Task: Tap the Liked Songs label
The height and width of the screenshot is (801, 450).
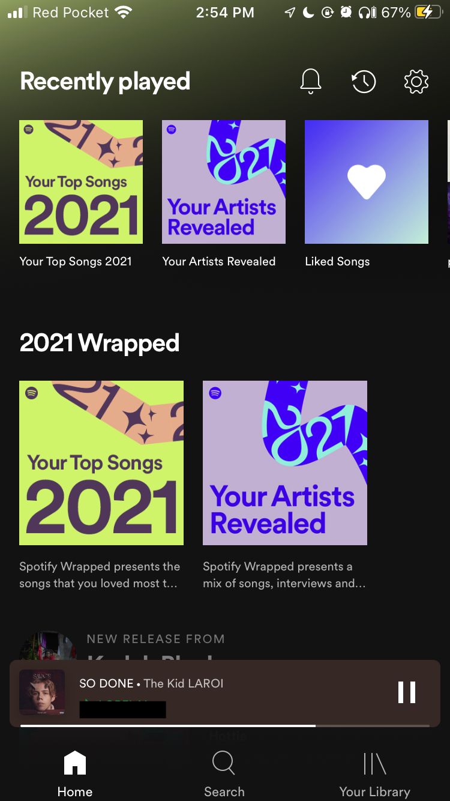Action: click(337, 261)
